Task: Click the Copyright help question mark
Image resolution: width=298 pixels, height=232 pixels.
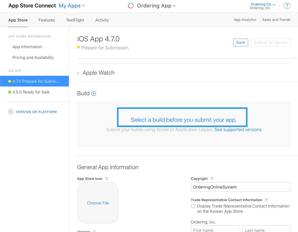Action: coord(212,179)
